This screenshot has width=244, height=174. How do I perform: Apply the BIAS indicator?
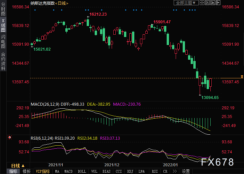coord(106,171)
